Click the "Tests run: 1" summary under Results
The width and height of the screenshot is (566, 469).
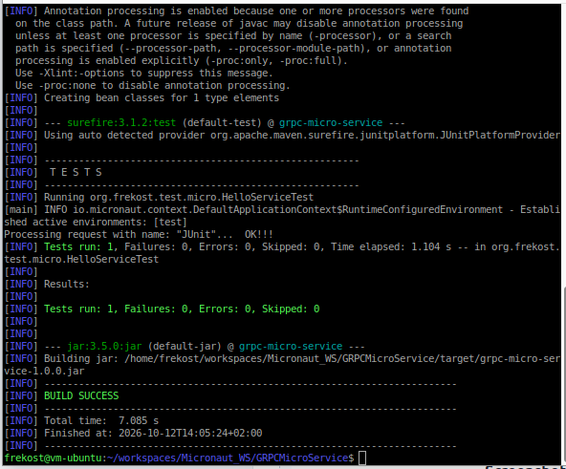pyautogui.click(x=182, y=309)
